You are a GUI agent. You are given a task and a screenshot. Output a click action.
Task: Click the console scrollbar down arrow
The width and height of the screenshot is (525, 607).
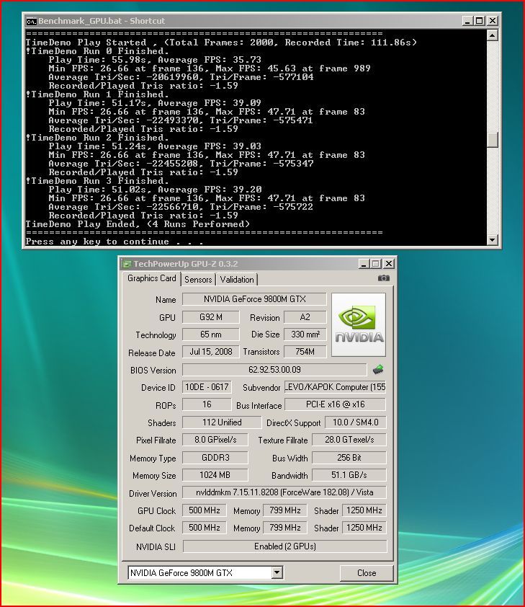click(492, 239)
